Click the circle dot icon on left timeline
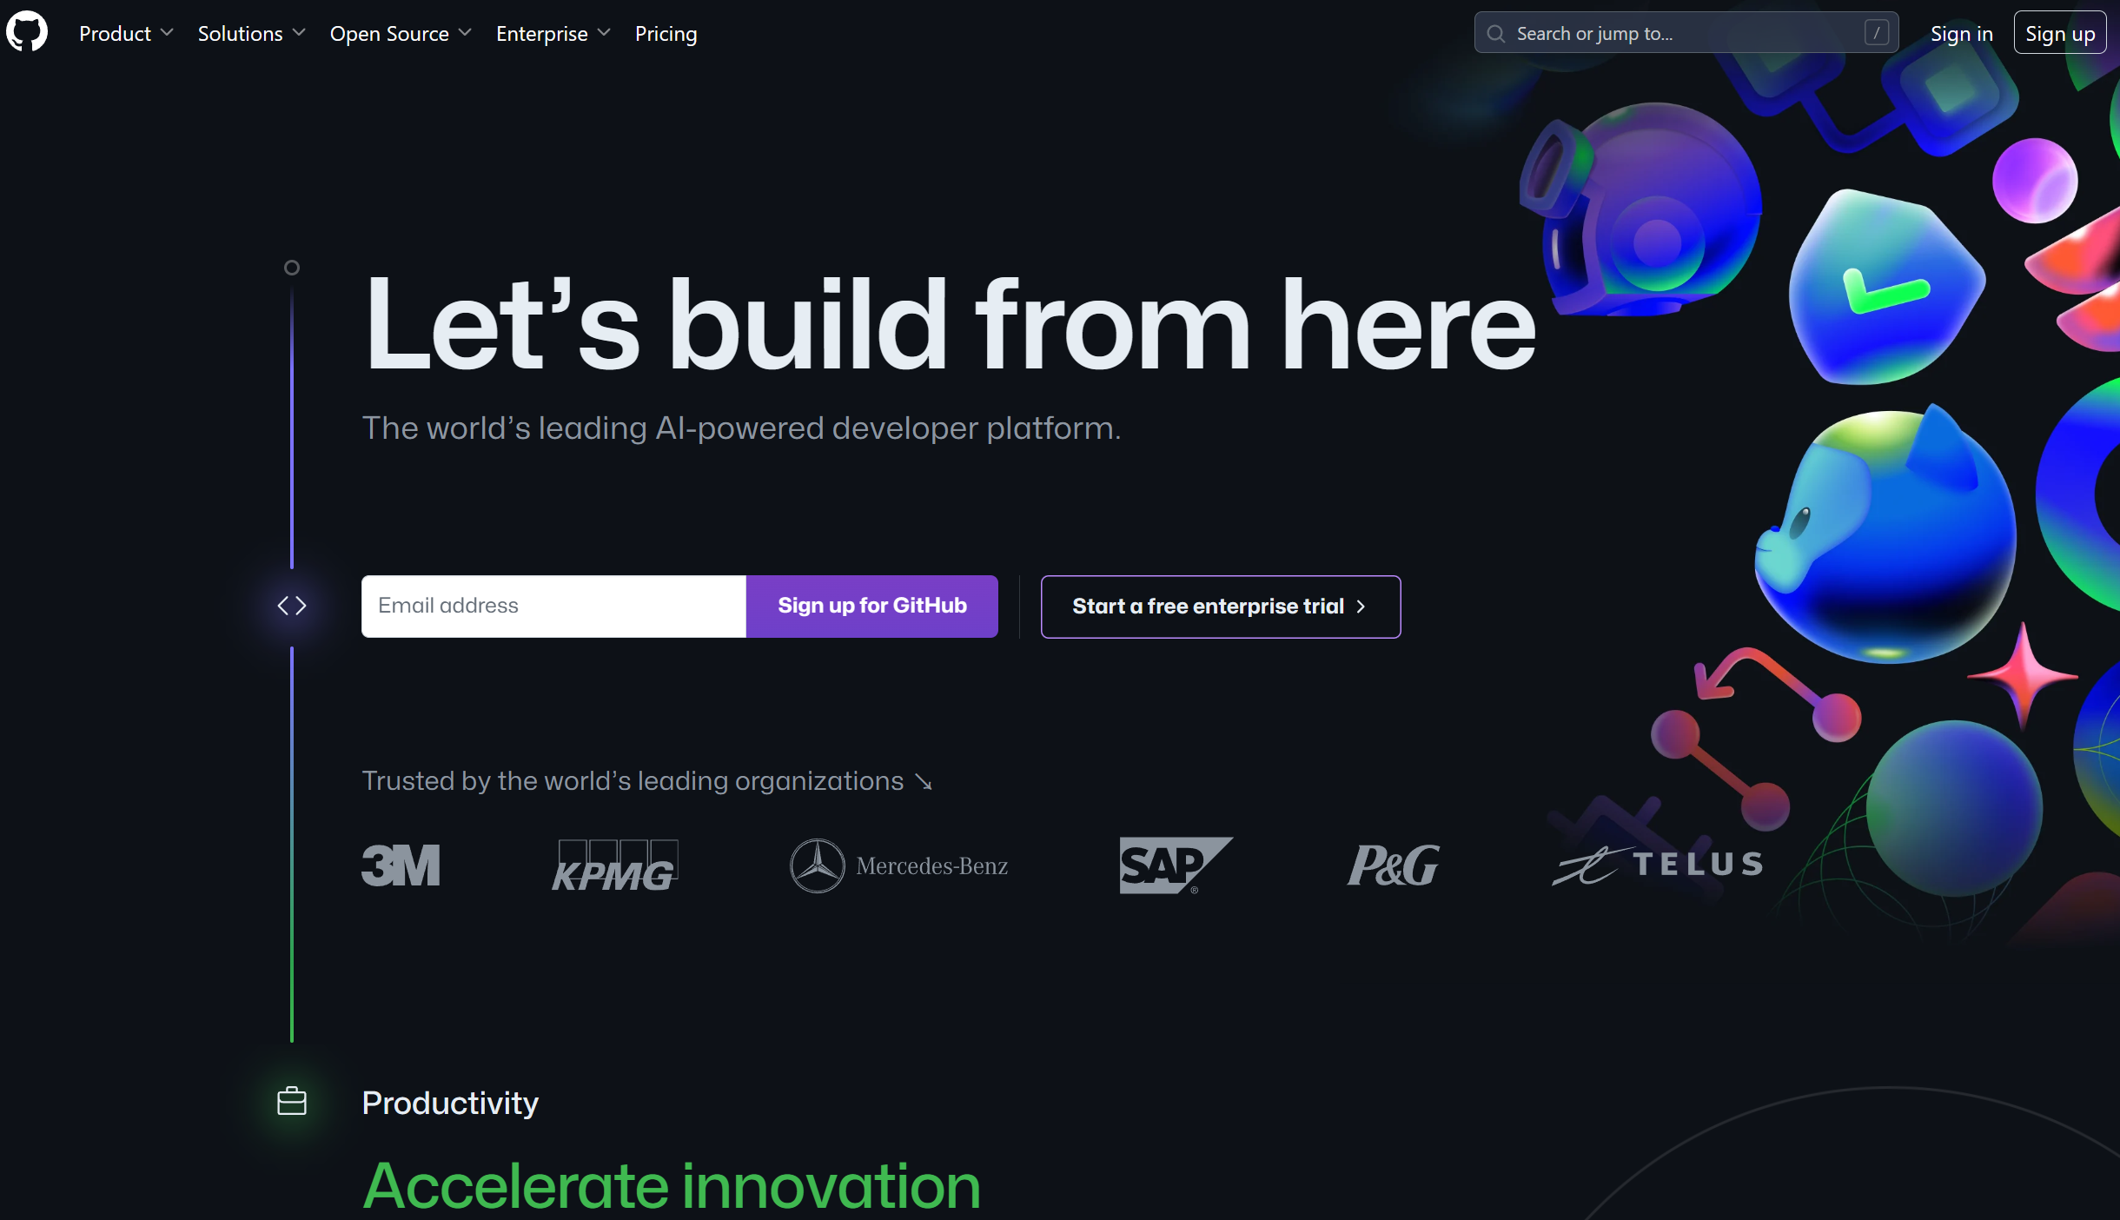The width and height of the screenshot is (2120, 1220). [x=291, y=267]
